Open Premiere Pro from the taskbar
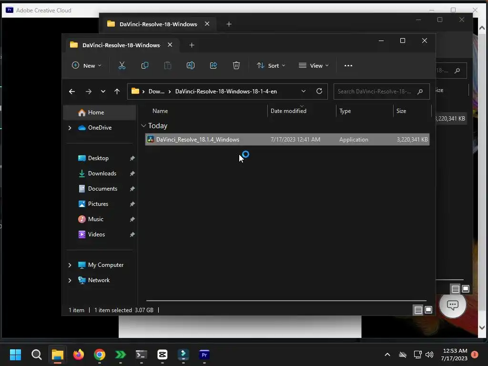 pyautogui.click(x=204, y=355)
